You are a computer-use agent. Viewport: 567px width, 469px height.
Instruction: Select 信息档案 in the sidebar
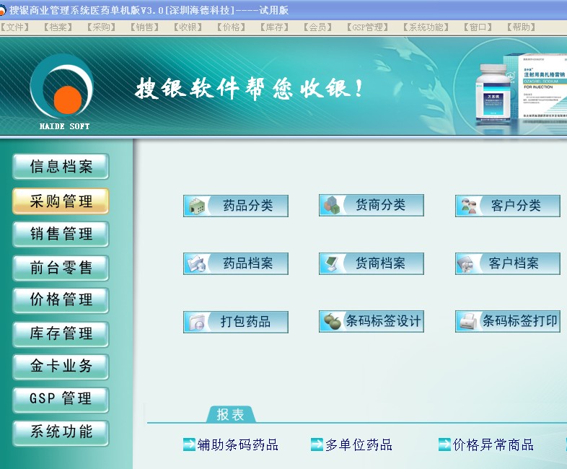[x=61, y=167]
